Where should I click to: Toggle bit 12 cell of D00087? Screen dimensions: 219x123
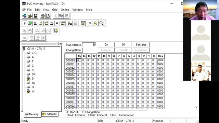(94, 87)
